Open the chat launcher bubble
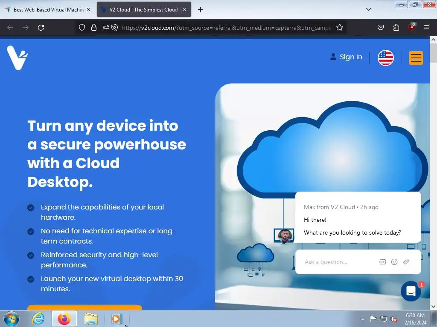This screenshot has width=437, height=327. tap(411, 291)
